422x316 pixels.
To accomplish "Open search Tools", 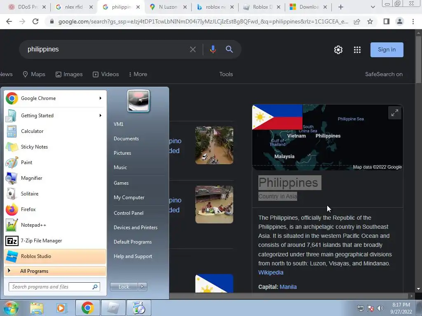I will [226, 74].
